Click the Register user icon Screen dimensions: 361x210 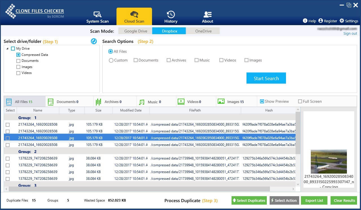click(x=321, y=21)
